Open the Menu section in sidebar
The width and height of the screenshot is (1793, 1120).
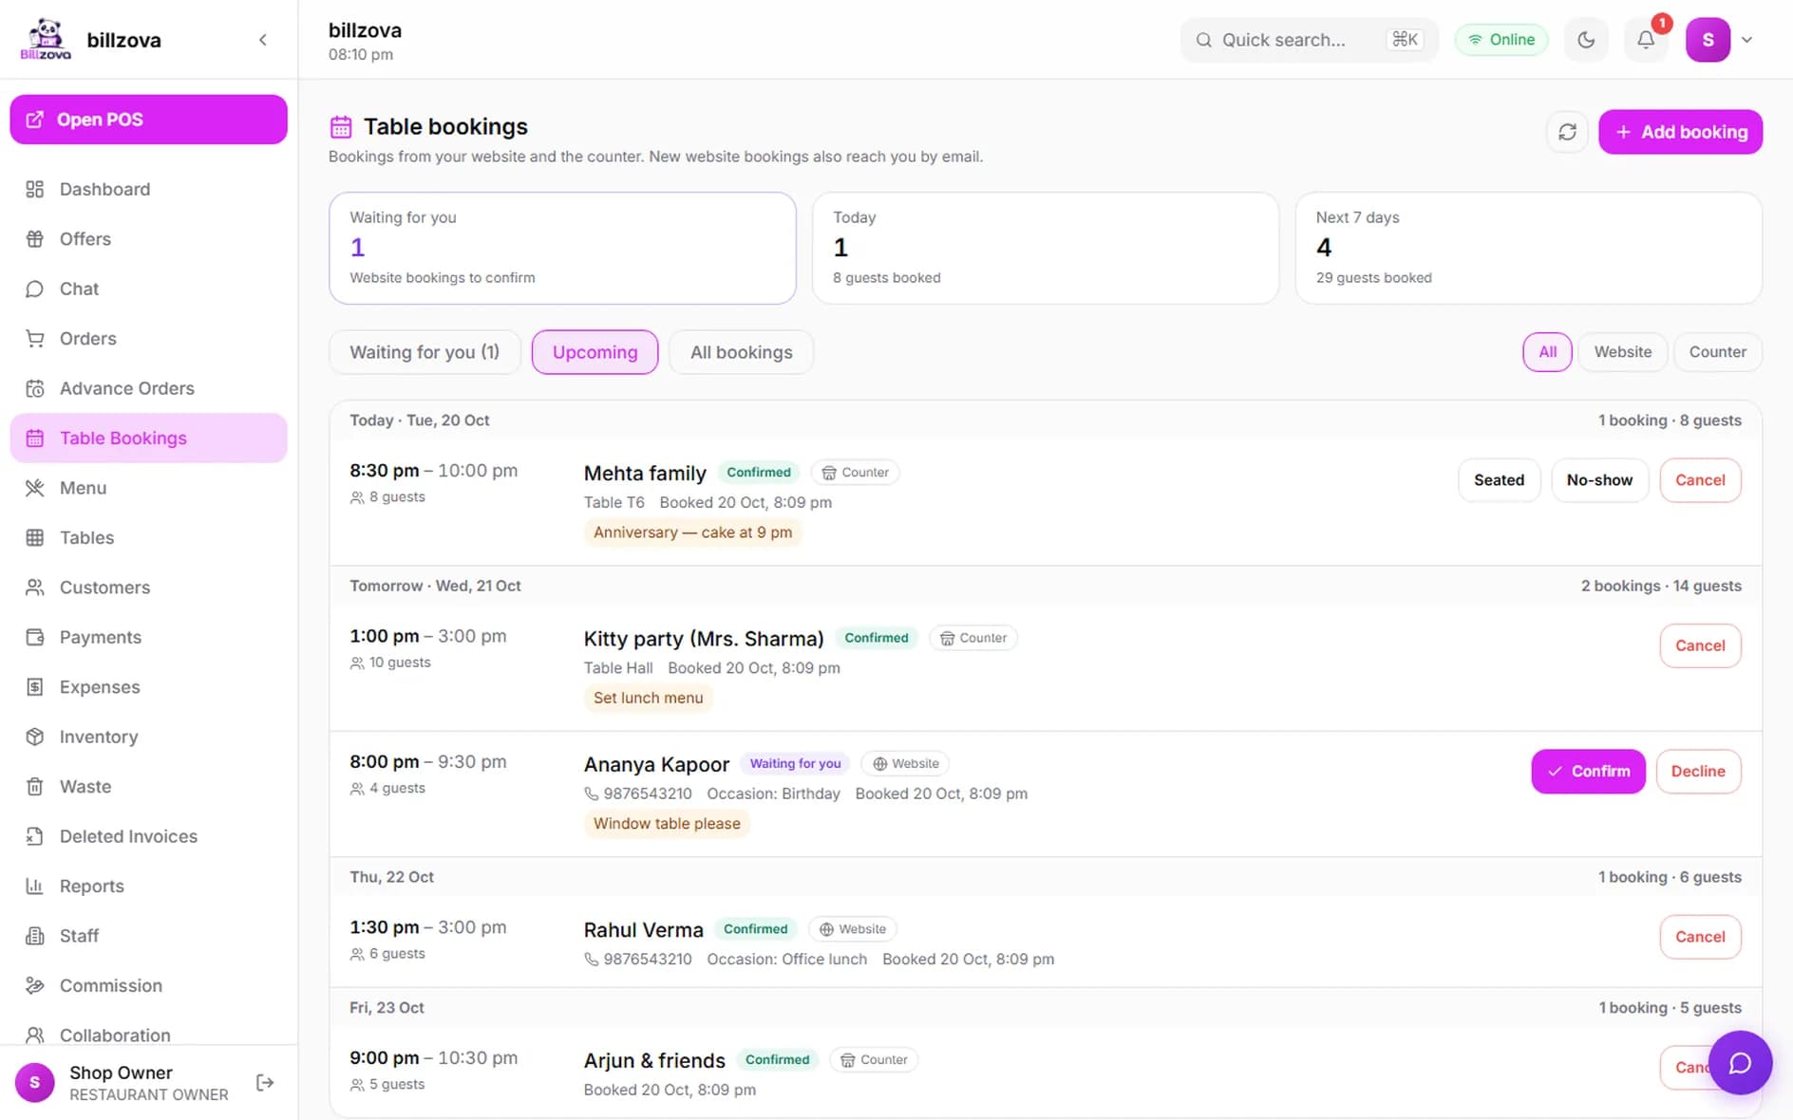tap(149, 488)
